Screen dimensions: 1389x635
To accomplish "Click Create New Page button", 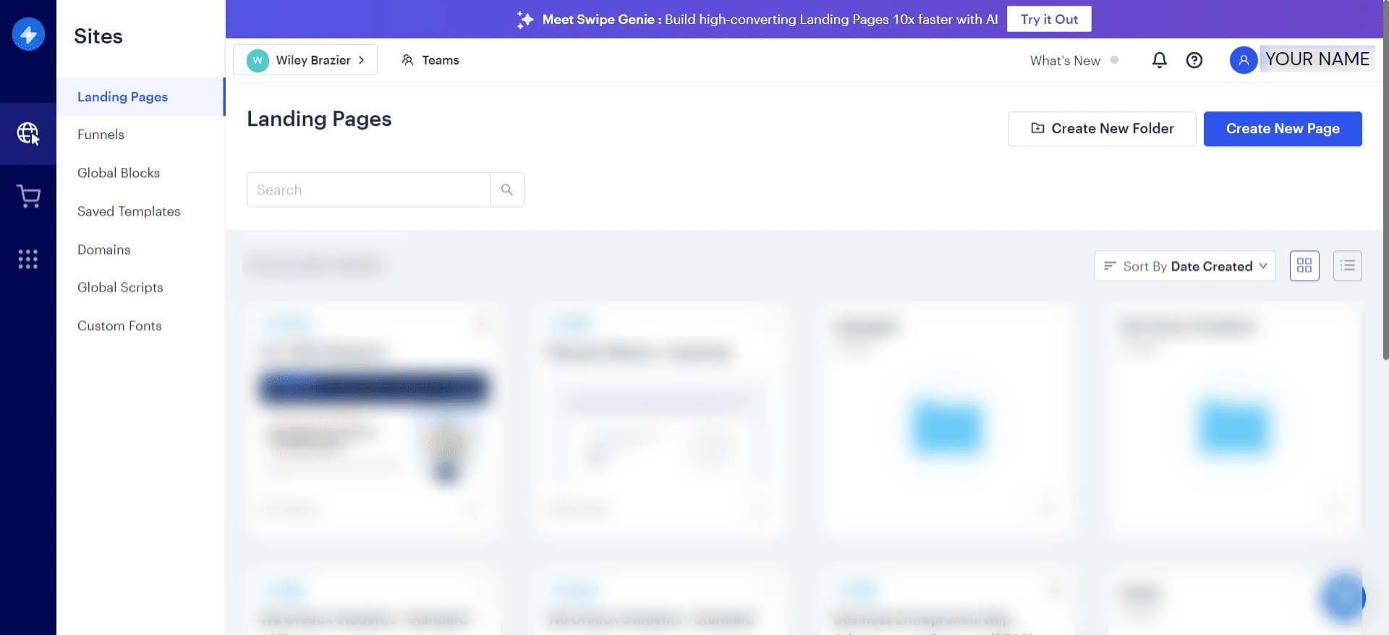I will click(1283, 129).
